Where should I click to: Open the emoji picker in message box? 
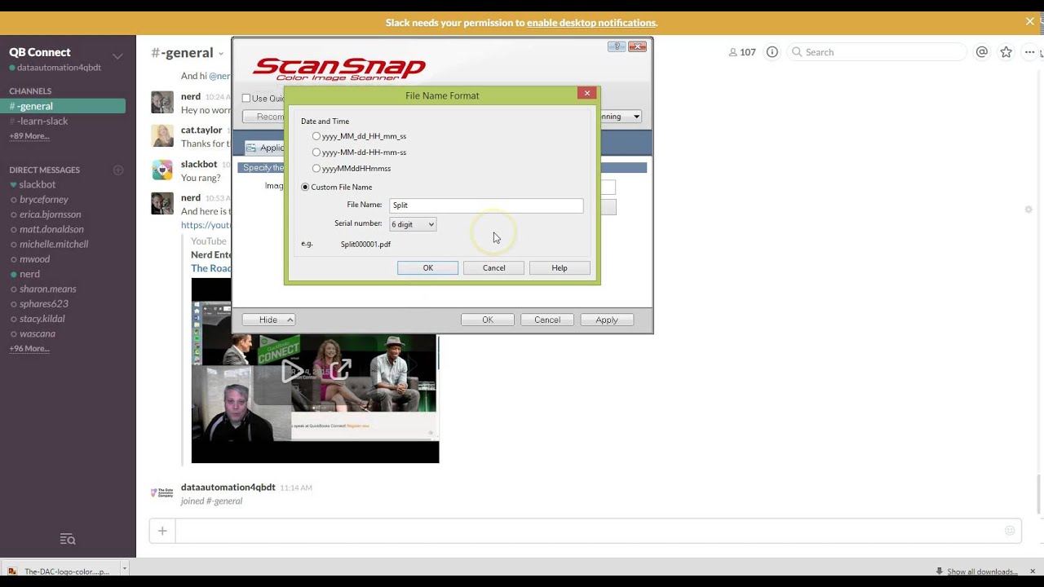coord(1010,532)
